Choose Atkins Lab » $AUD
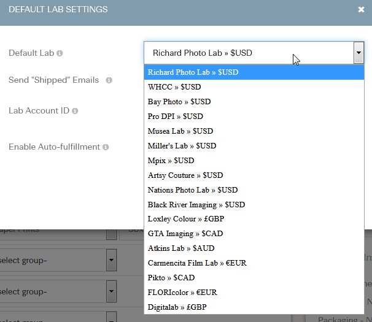 coord(254,248)
